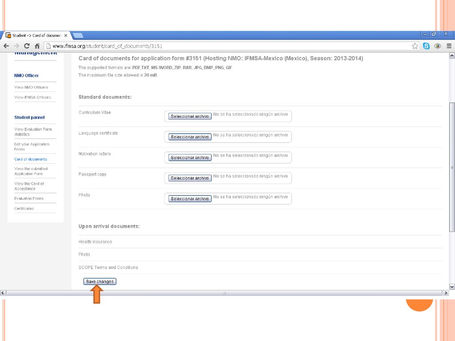Open View Evaluation Form statistics link
Viewport: 455px width, 341px height.
tap(33, 131)
